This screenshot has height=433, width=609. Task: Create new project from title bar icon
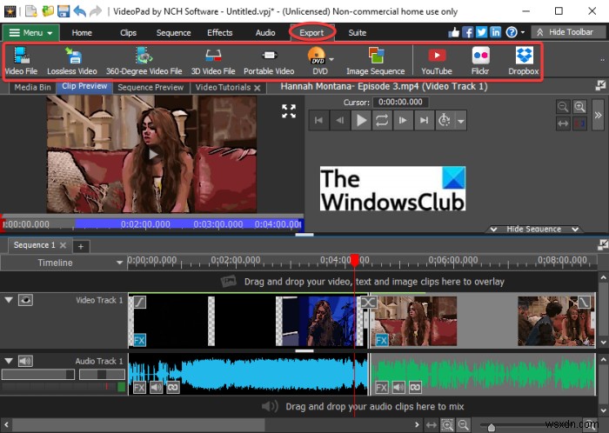pyautogui.click(x=31, y=10)
